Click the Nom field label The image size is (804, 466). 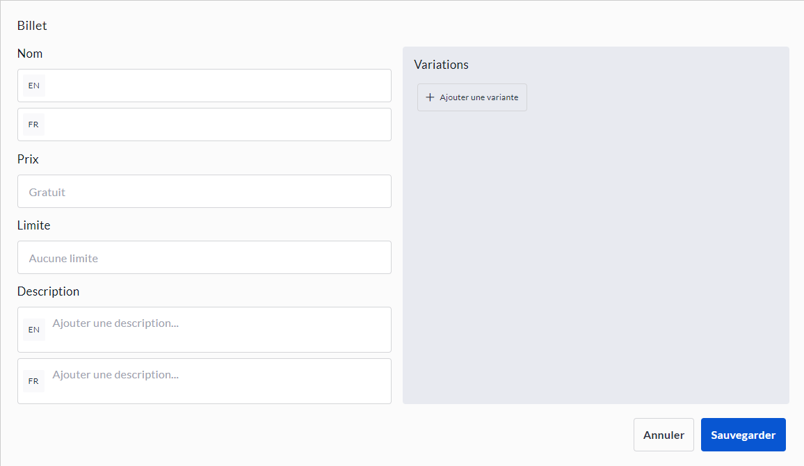[30, 54]
